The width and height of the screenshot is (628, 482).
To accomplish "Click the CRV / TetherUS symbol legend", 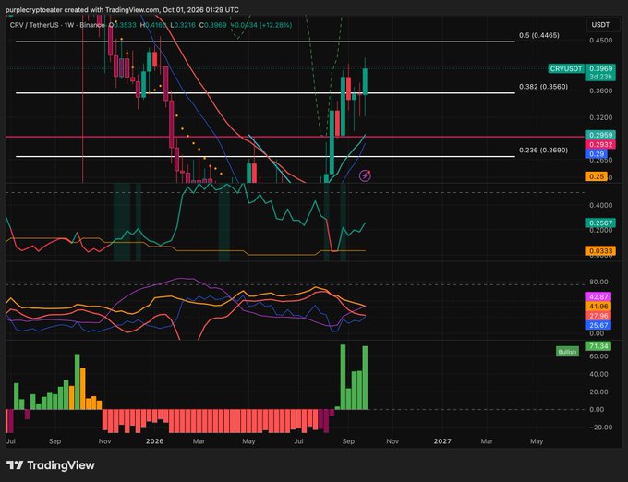I will coord(57,25).
